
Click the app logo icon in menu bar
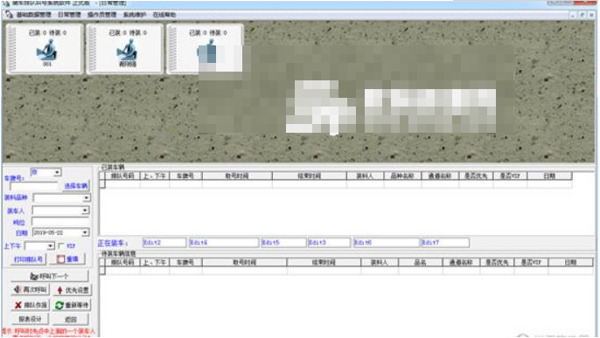pos(9,15)
